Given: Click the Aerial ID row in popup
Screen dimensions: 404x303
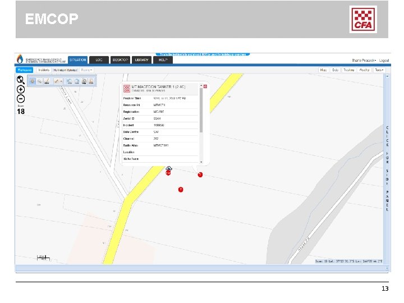Looking at the screenshot, I should (160, 118).
